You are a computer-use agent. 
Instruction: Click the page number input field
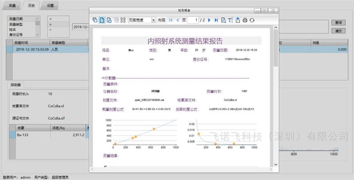193,20
